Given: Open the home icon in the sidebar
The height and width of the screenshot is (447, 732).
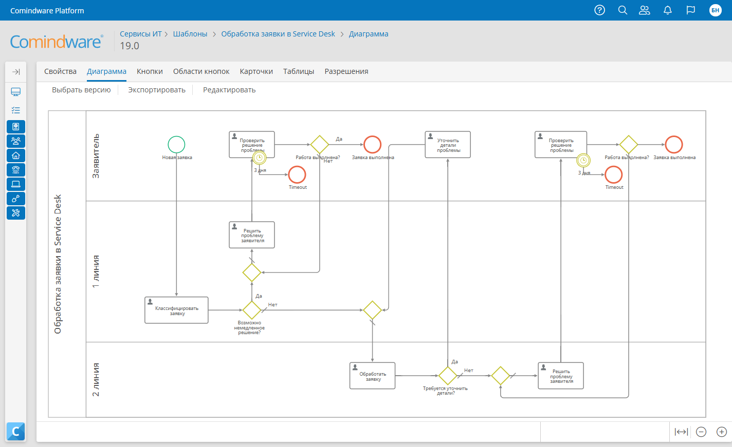Looking at the screenshot, I should (x=15, y=155).
